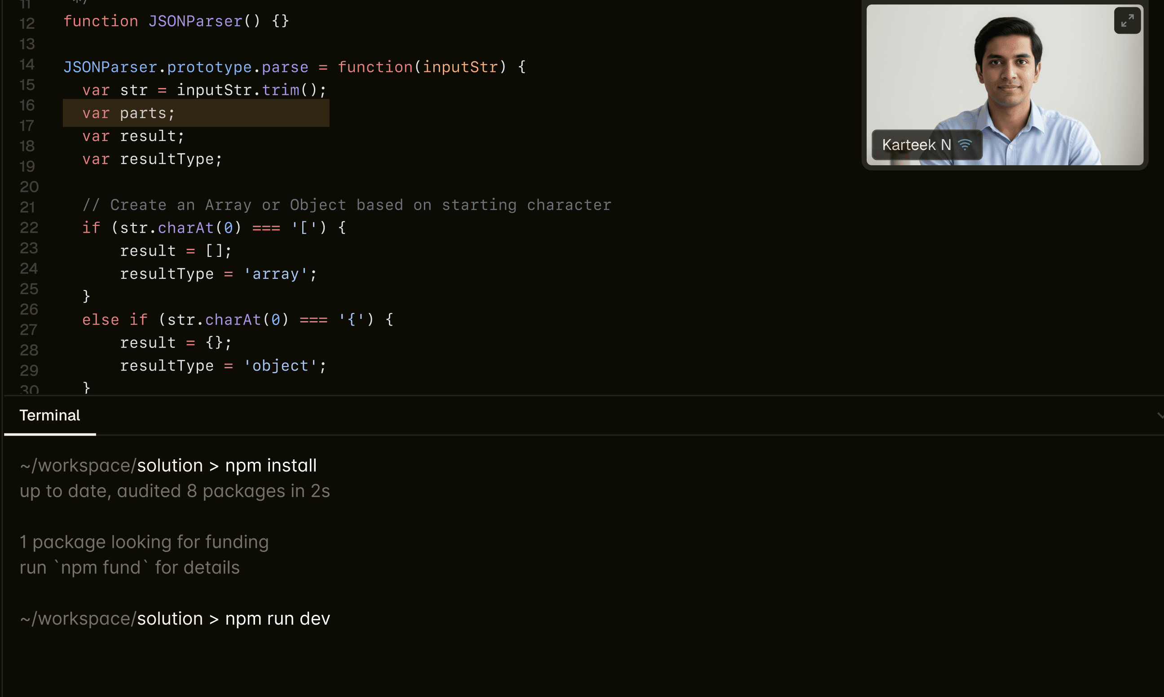
Task: Click line number 27 in the gutter
Action: point(29,330)
